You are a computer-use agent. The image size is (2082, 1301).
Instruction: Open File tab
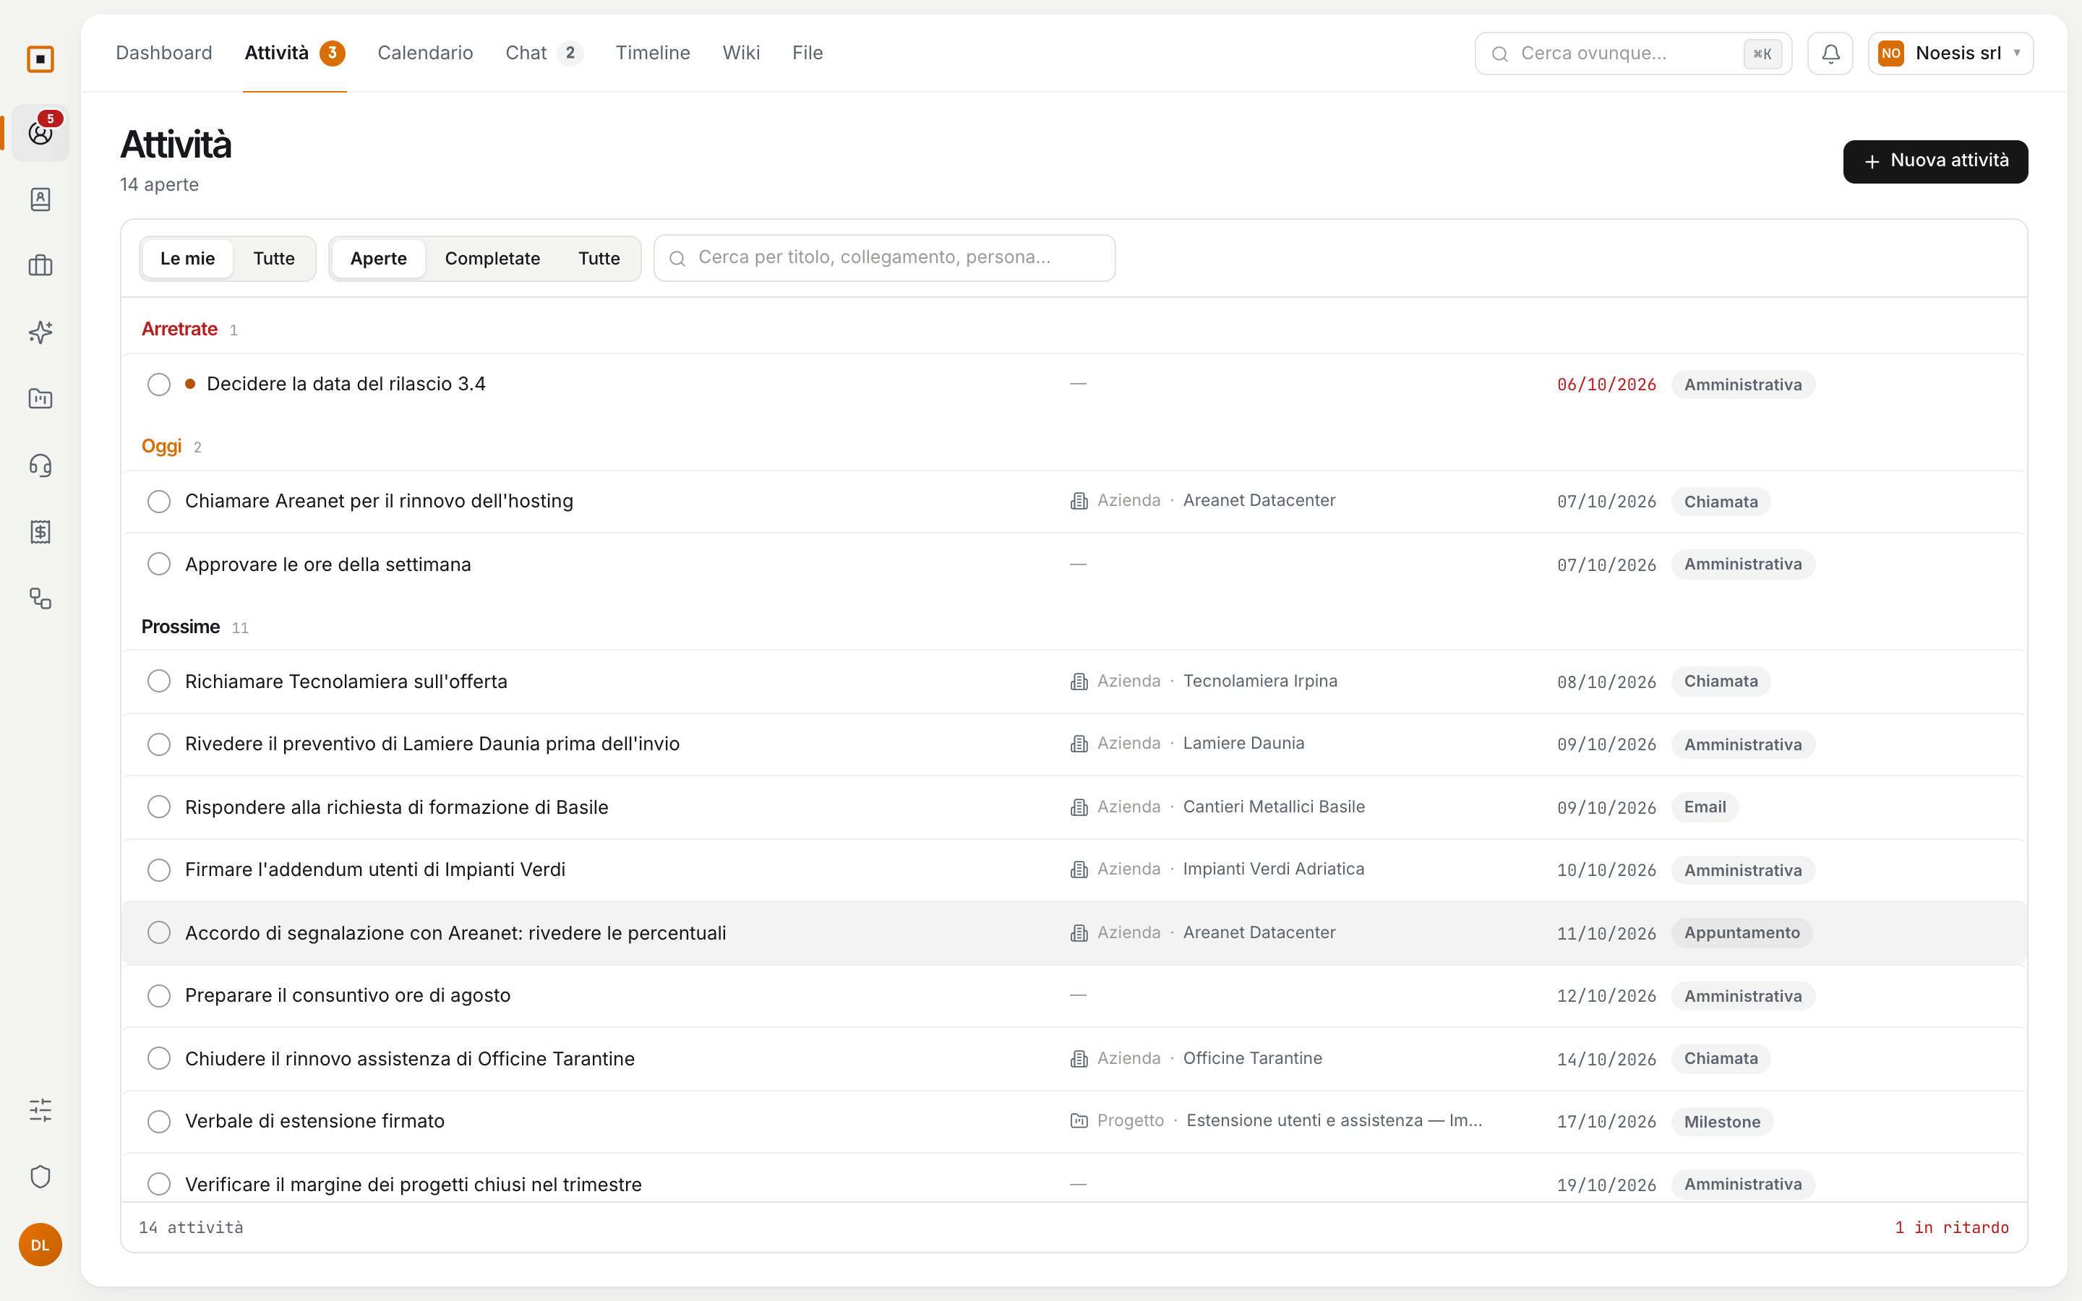coord(807,53)
